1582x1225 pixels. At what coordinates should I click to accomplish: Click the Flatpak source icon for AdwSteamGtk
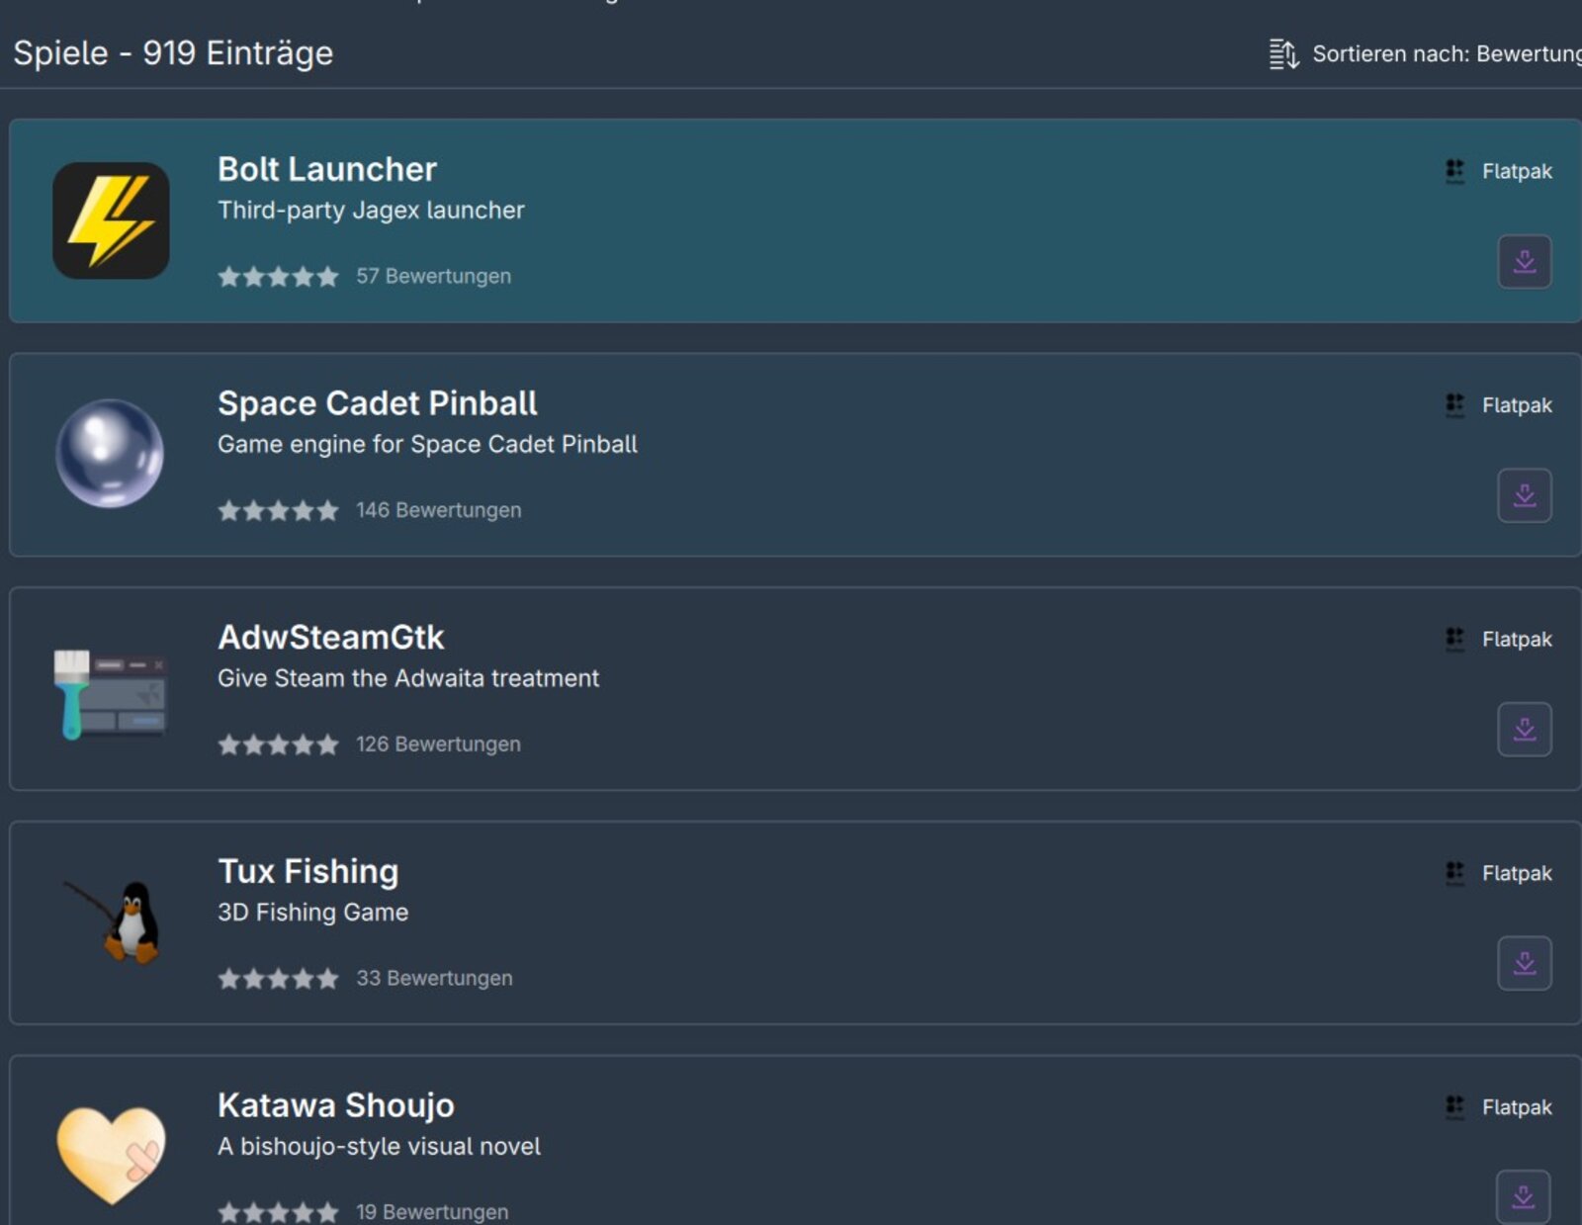pos(1454,639)
